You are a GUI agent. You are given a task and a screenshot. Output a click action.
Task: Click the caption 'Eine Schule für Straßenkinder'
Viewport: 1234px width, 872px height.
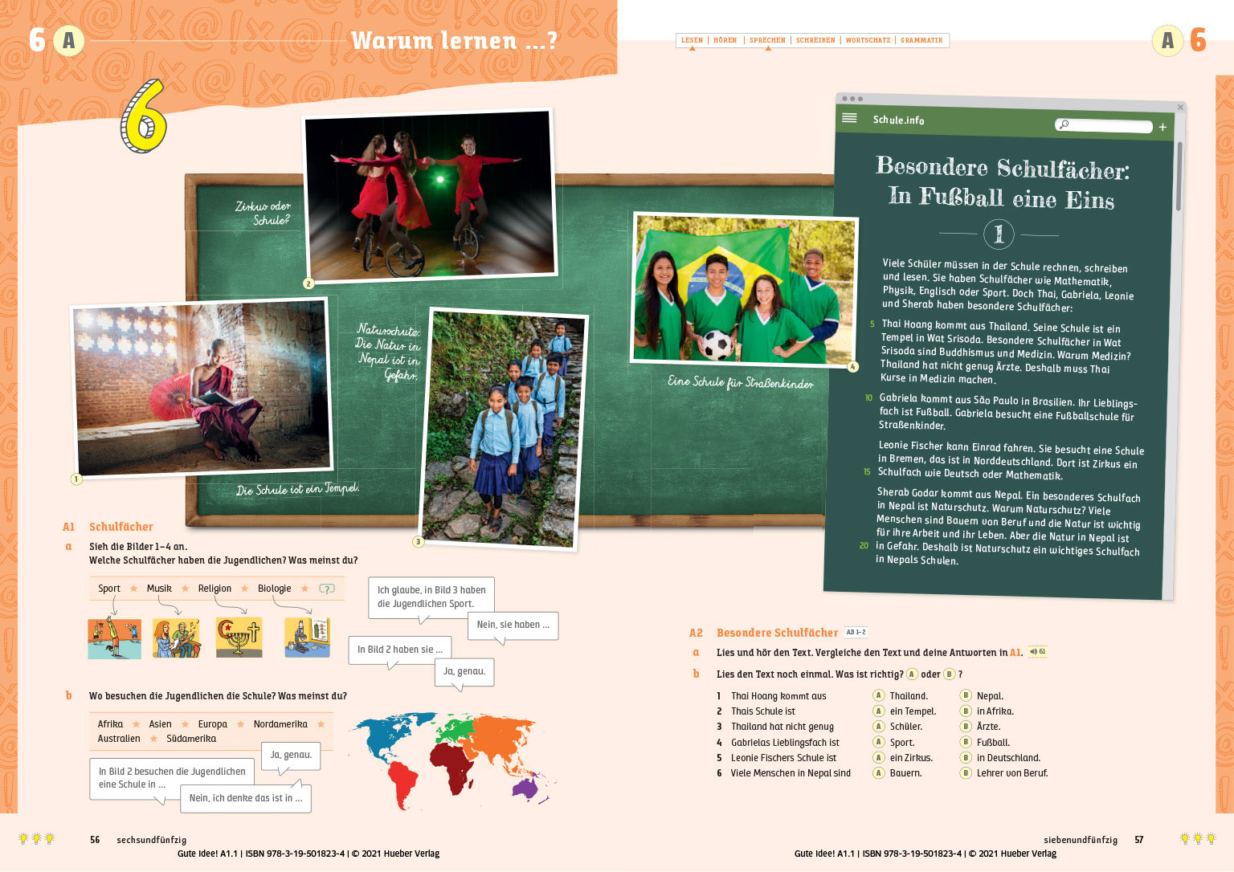click(x=740, y=383)
